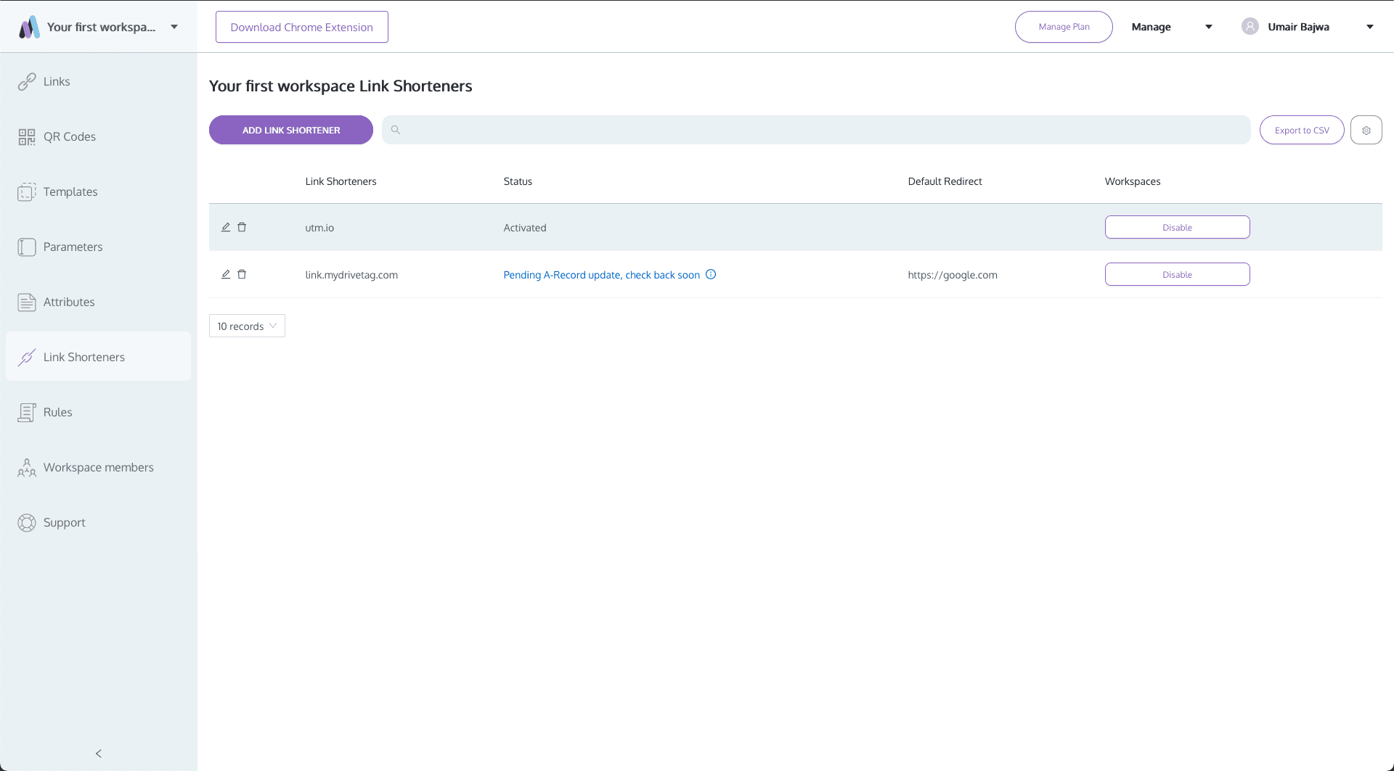Open Workspace members page
This screenshot has width=1394, height=771.
pyautogui.click(x=99, y=468)
